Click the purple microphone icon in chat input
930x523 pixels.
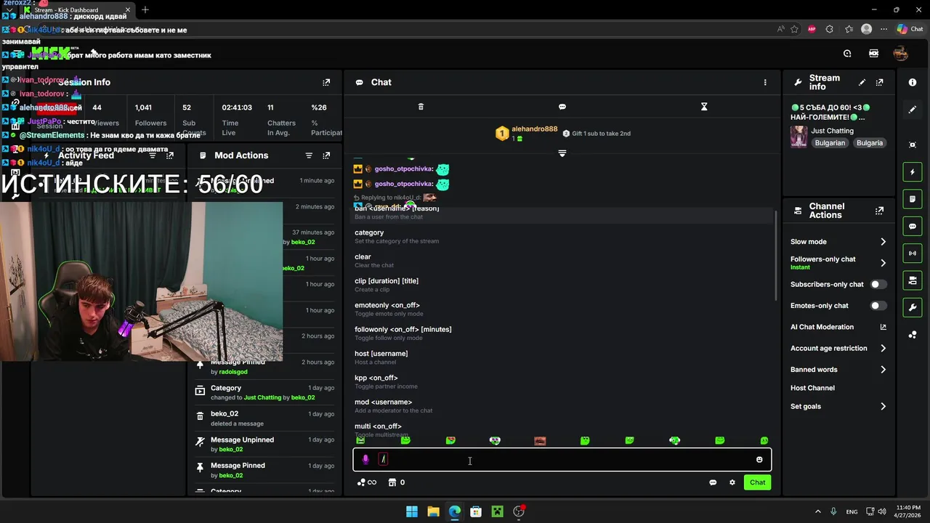(365, 459)
